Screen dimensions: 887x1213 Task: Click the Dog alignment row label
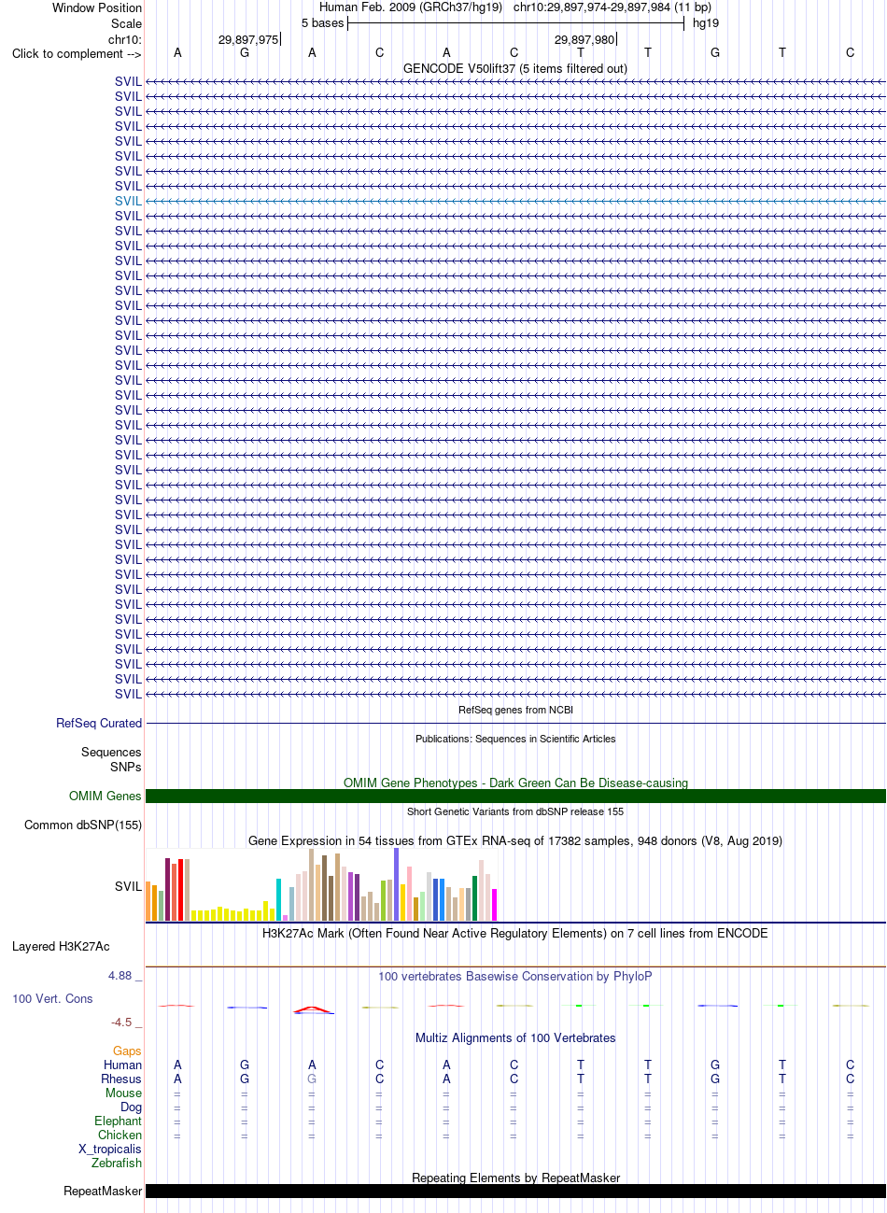pyautogui.click(x=131, y=1107)
